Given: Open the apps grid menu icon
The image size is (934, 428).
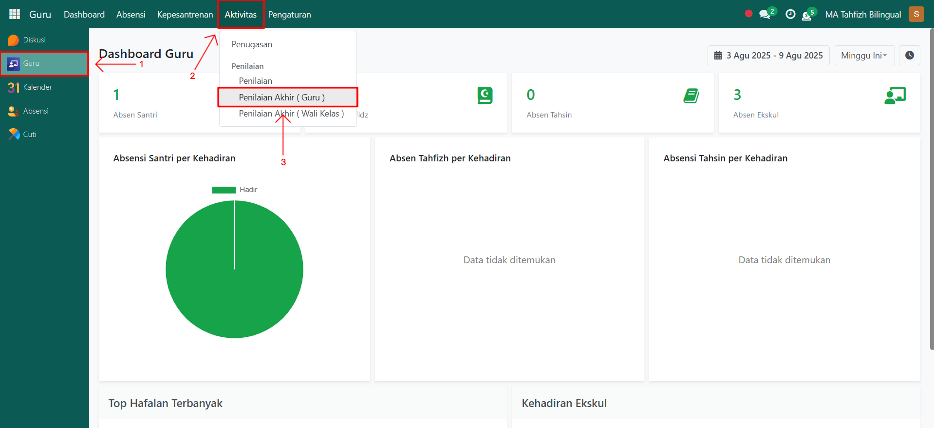Looking at the screenshot, I should (x=15, y=14).
